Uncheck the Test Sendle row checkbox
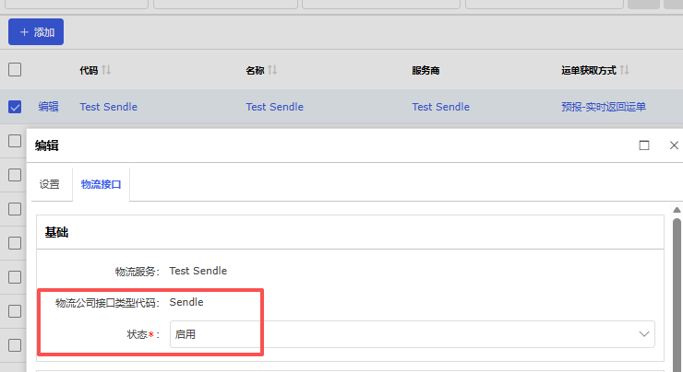Screen dimensions: 683x372 click(15, 107)
